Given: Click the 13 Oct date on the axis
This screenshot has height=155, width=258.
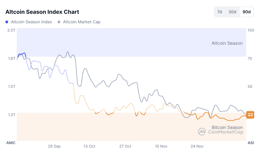Looking at the screenshot, I should pos(89,146).
